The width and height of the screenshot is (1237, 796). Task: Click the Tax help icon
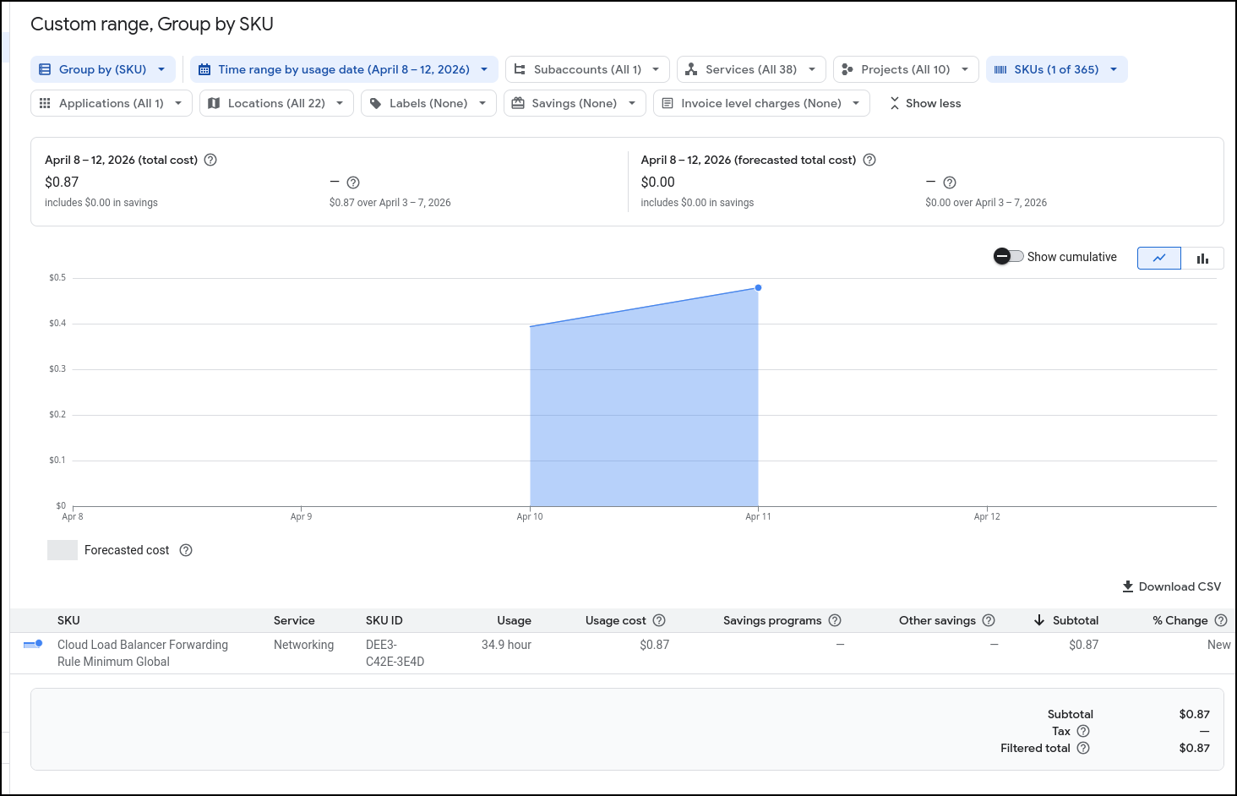1083,731
